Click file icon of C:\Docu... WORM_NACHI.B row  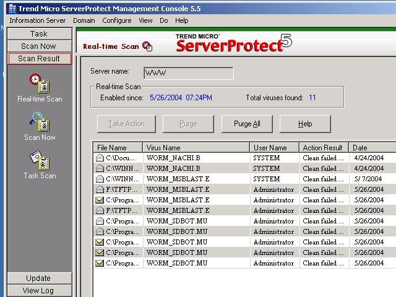(100, 158)
